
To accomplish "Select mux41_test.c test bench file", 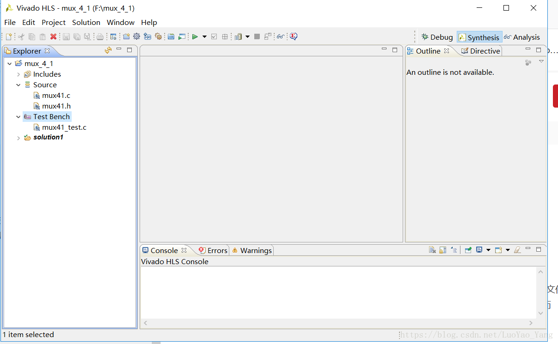I will [60, 127].
